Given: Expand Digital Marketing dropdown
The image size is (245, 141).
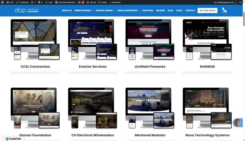Looking at the screenshot, I should [128, 10].
